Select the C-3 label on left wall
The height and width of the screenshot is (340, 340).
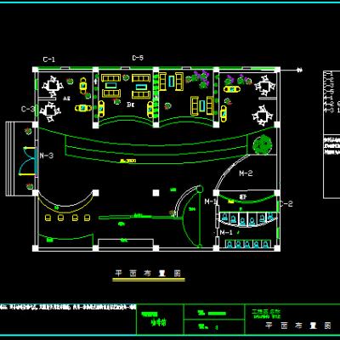point(27,109)
